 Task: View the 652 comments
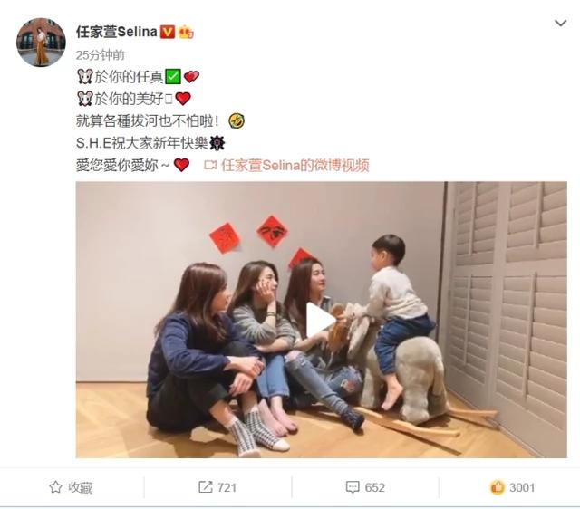(374, 487)
